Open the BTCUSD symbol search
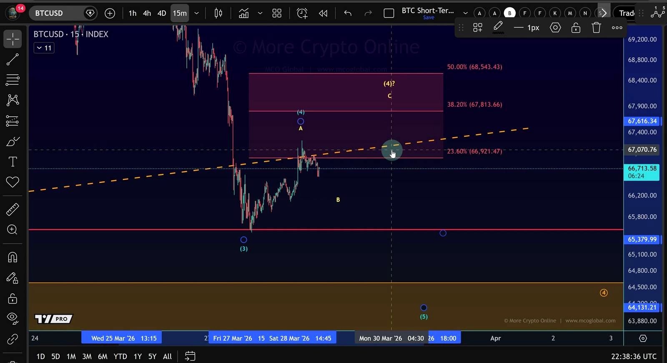This screenshot has height=363, width=667. pos(49,13)
